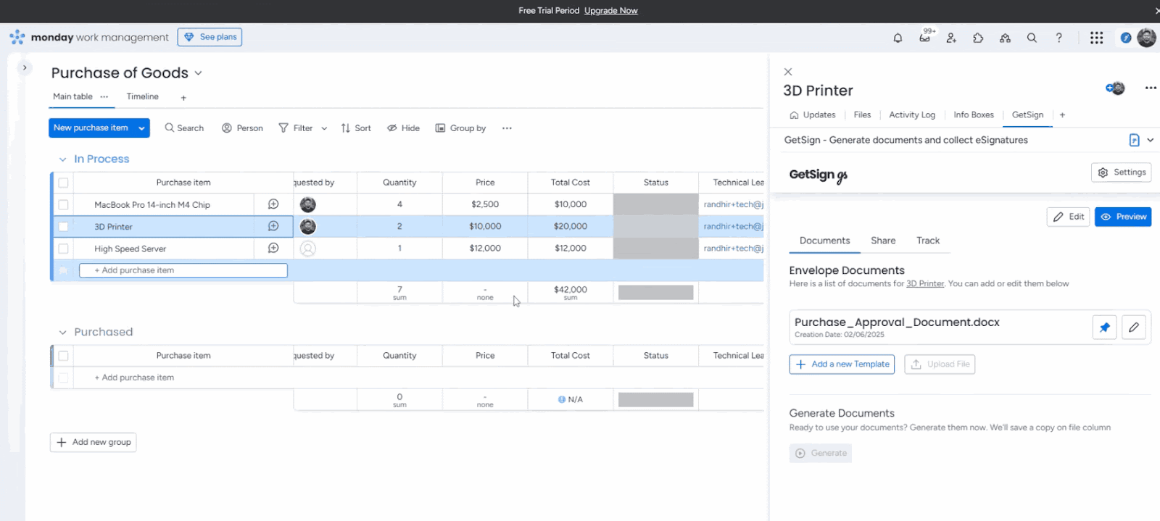This screenshot has width=1160, height=521.
Task: Click Add a new Template
Action: pos(842,364)
